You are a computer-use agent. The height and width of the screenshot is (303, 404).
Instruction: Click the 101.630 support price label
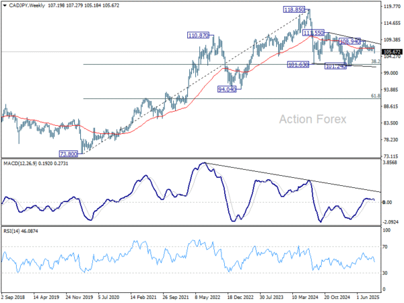[x=298, y=65]
